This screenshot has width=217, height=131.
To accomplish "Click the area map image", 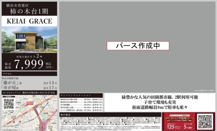I will pyautogui.click(x=29, y=113).
